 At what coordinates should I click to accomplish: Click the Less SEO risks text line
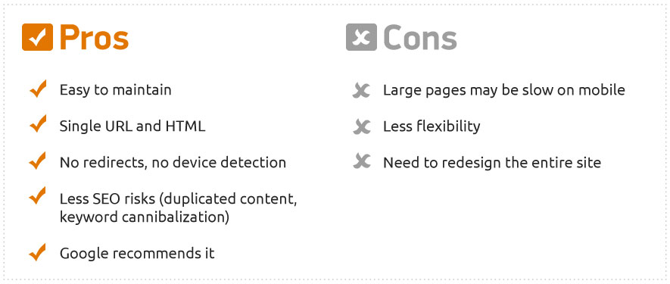[178, 199]
